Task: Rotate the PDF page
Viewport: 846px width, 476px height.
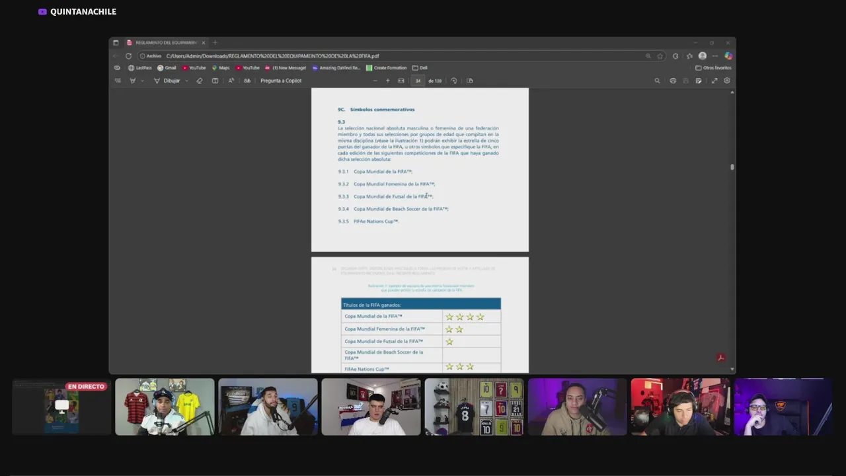Action: tap(453, 81)
